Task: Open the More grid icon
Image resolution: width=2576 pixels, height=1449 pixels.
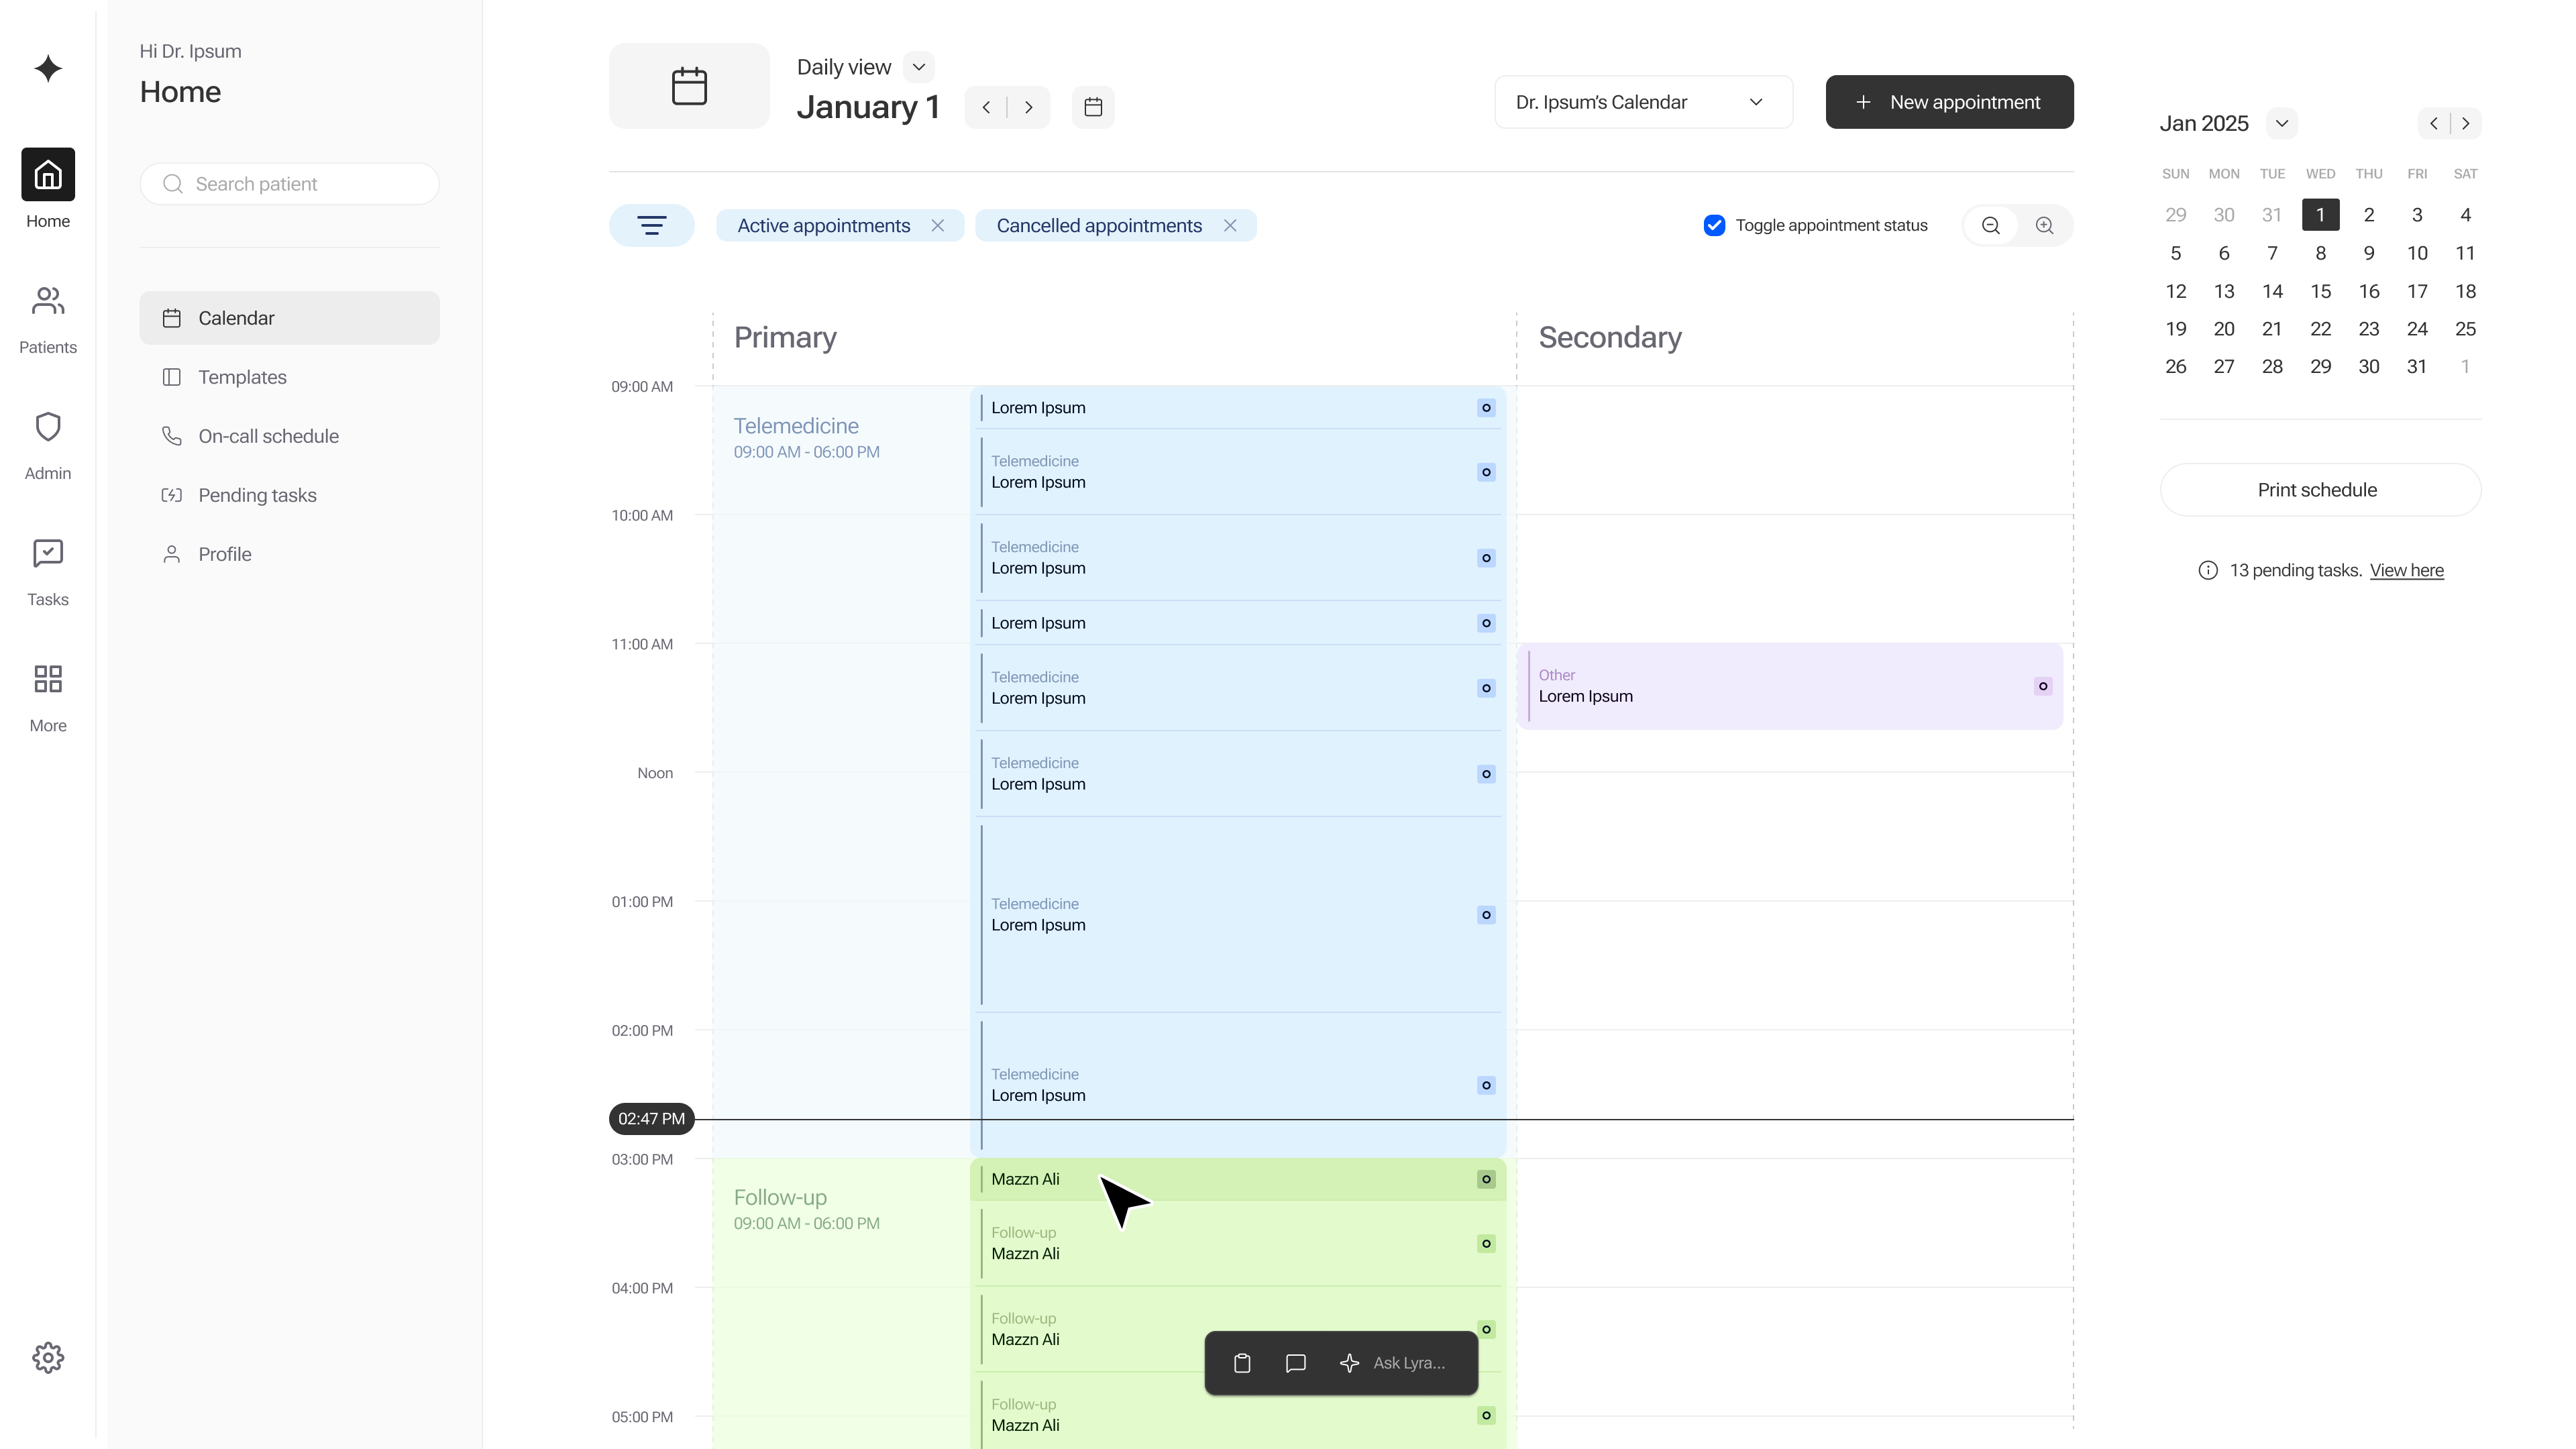Action: 48,679
